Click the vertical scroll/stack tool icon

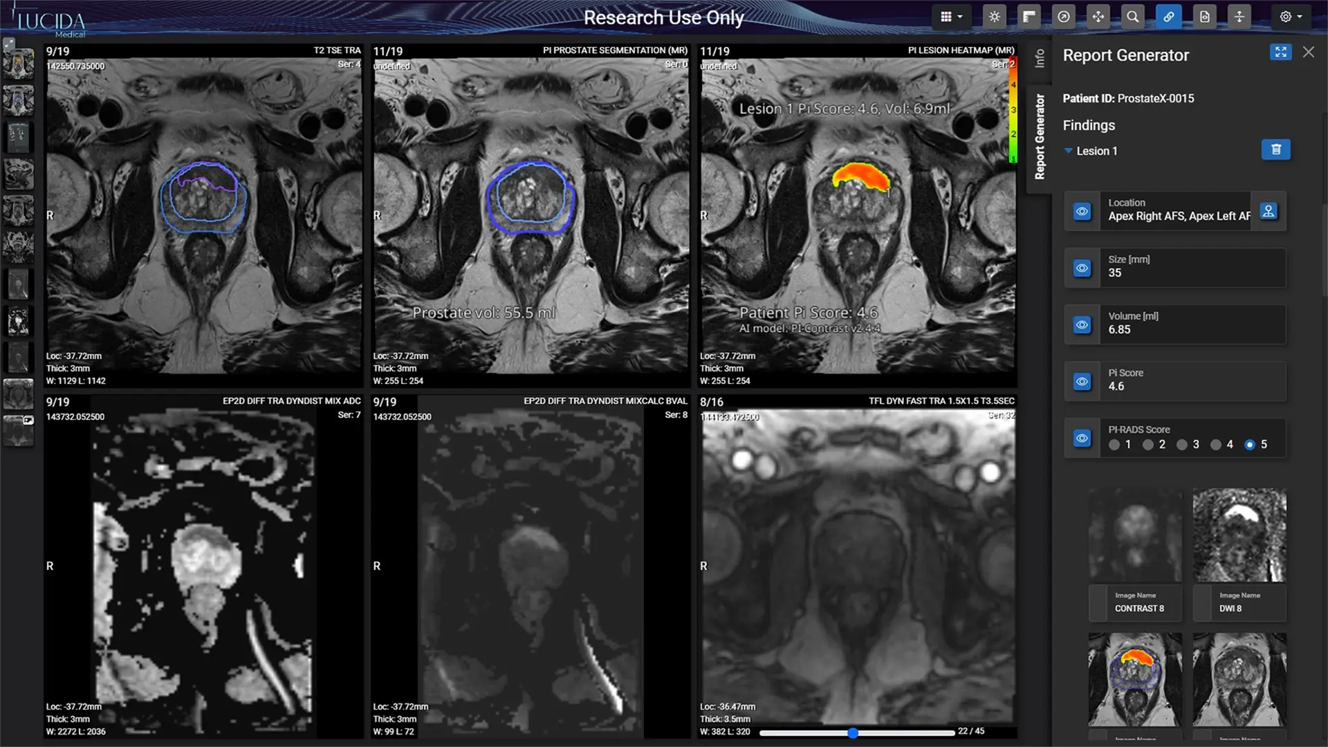tap(1239, 17)
